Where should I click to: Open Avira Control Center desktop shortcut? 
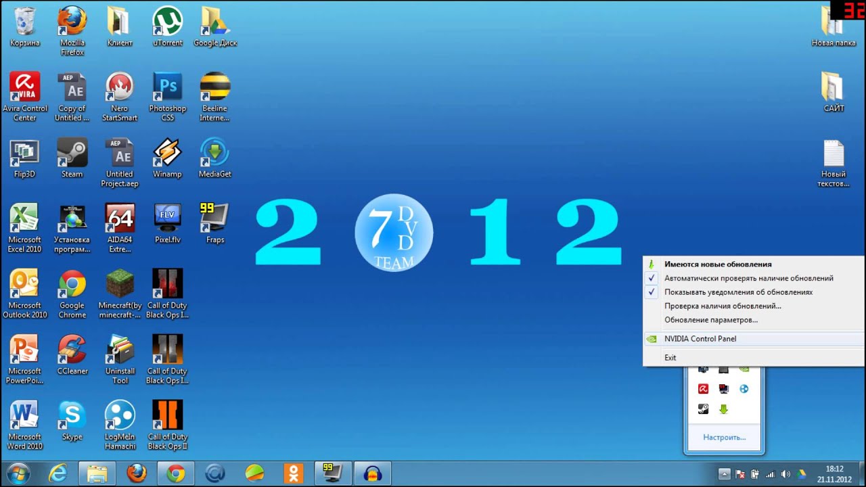point(25,97)
